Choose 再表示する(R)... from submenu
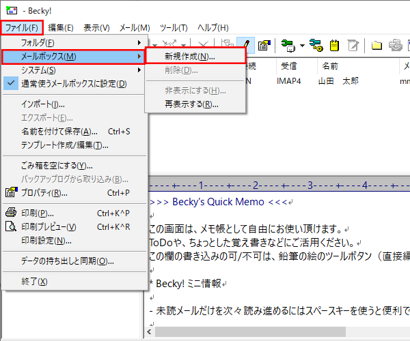 [195, 104]
